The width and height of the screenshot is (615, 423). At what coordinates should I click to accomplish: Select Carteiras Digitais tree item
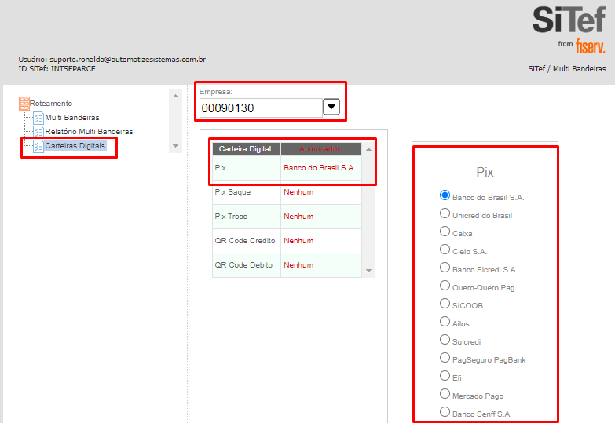tap(75, 146)
